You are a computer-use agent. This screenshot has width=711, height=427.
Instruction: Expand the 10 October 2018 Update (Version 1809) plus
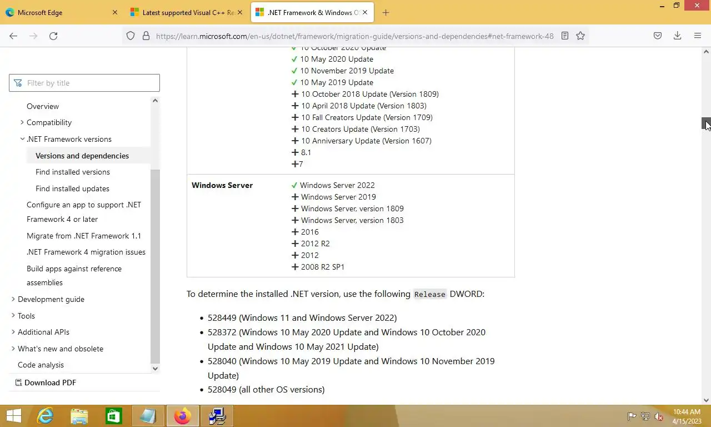coord(295,94)
